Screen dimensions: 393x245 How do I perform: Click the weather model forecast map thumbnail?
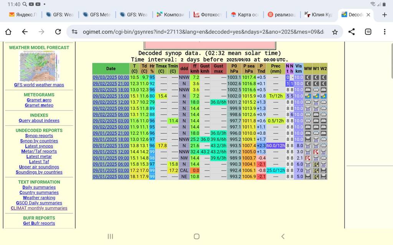click(x=39, y=66)
